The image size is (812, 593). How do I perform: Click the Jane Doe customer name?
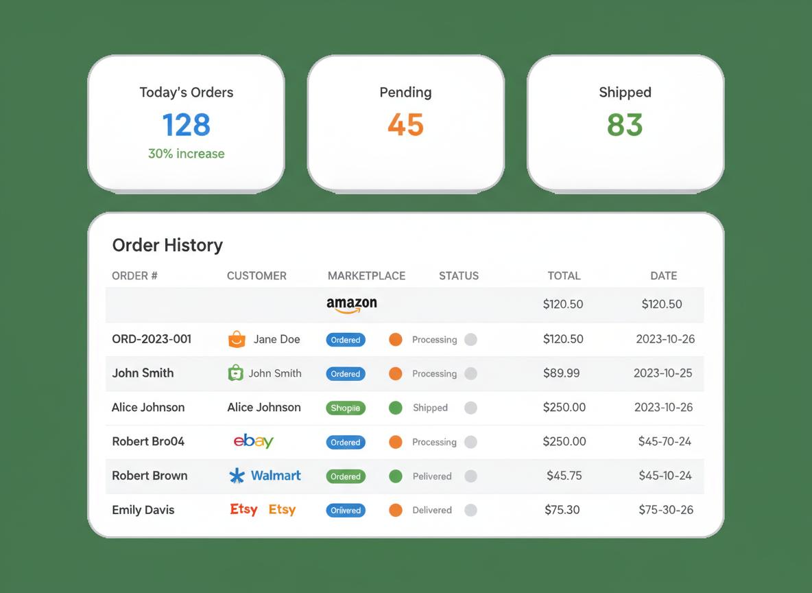click(276, 340)
